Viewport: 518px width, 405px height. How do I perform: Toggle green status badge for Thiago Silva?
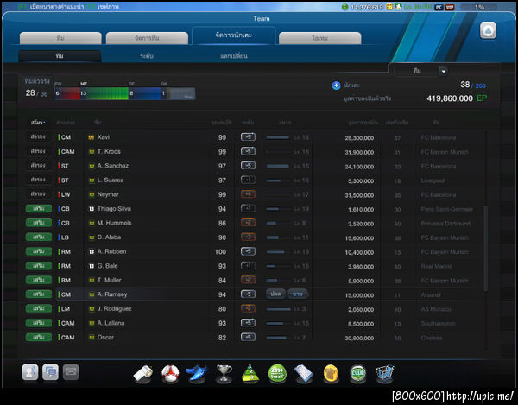pyautogui.click(x=39, y=208)
